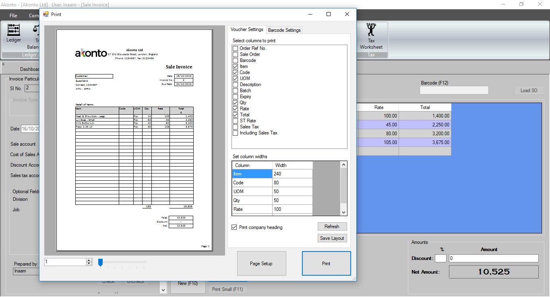Click the Prepared by field Inaam
Screen dimensions: 550x297
[26, 271]
